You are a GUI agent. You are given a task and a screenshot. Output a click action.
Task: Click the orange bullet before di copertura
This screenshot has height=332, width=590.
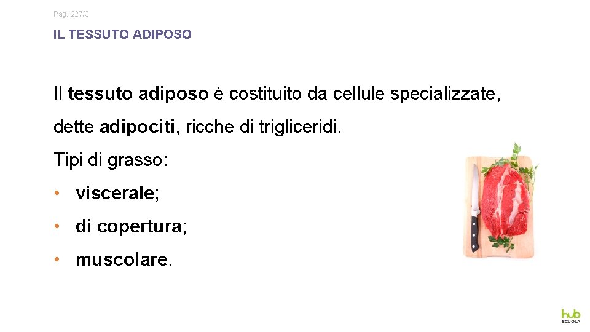click(56, 226)
